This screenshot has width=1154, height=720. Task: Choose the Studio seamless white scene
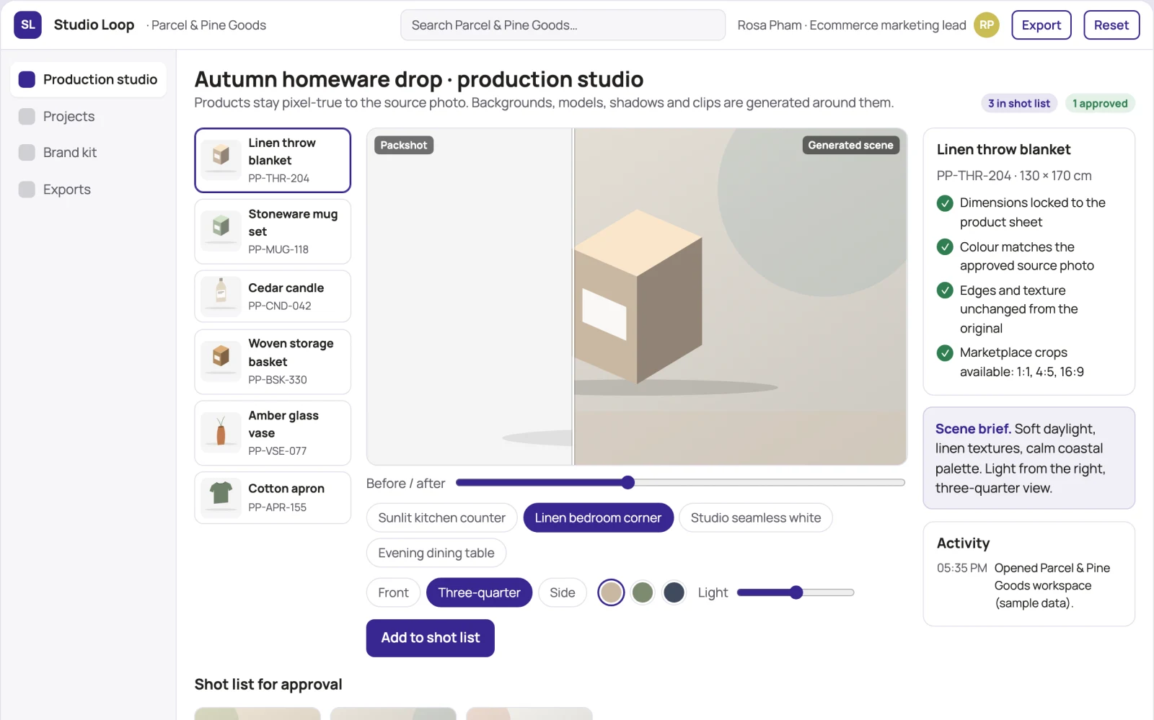(755, 517)
